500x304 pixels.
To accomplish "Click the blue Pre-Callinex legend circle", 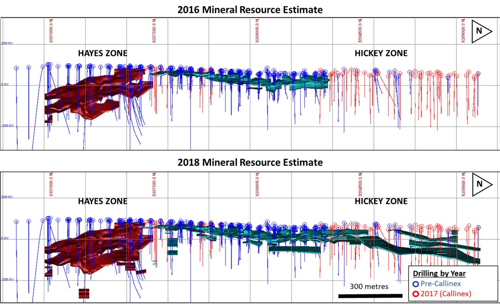I will (x=416, y=284).
